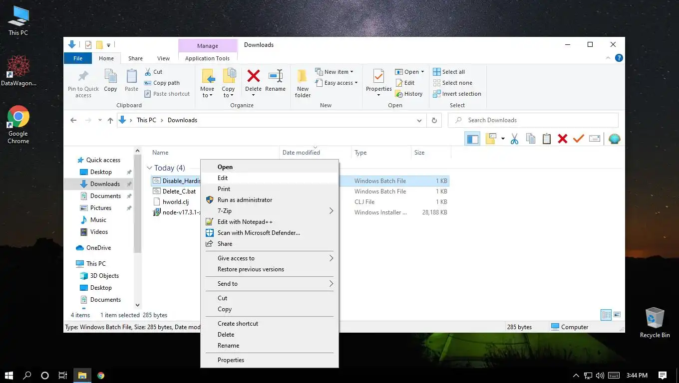Collapse the Today (4) group

click(149, 168)
